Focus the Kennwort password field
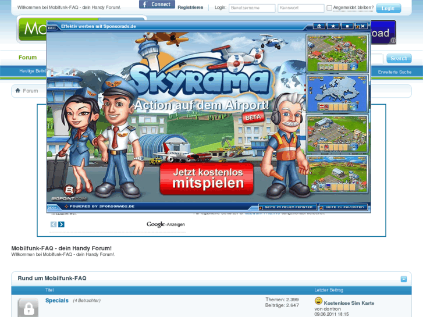The image size is (423, 317). [x=301, y=8]
